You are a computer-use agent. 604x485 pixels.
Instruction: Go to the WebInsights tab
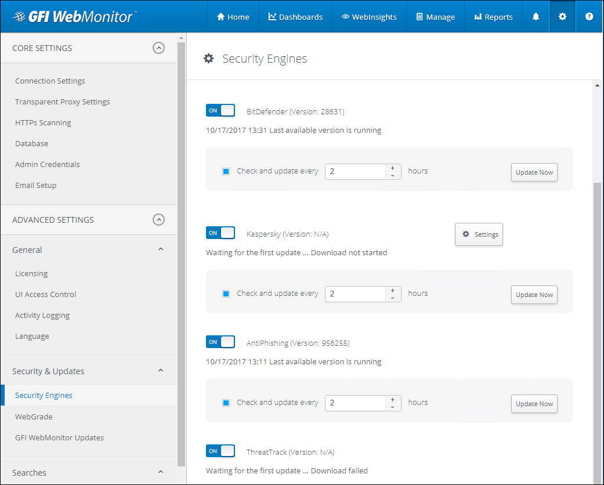[369, 17]
